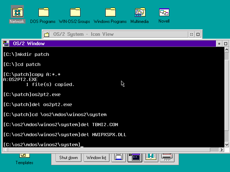
Task: Click the 'copy A:*.*' command line
Action: (32, 75)
